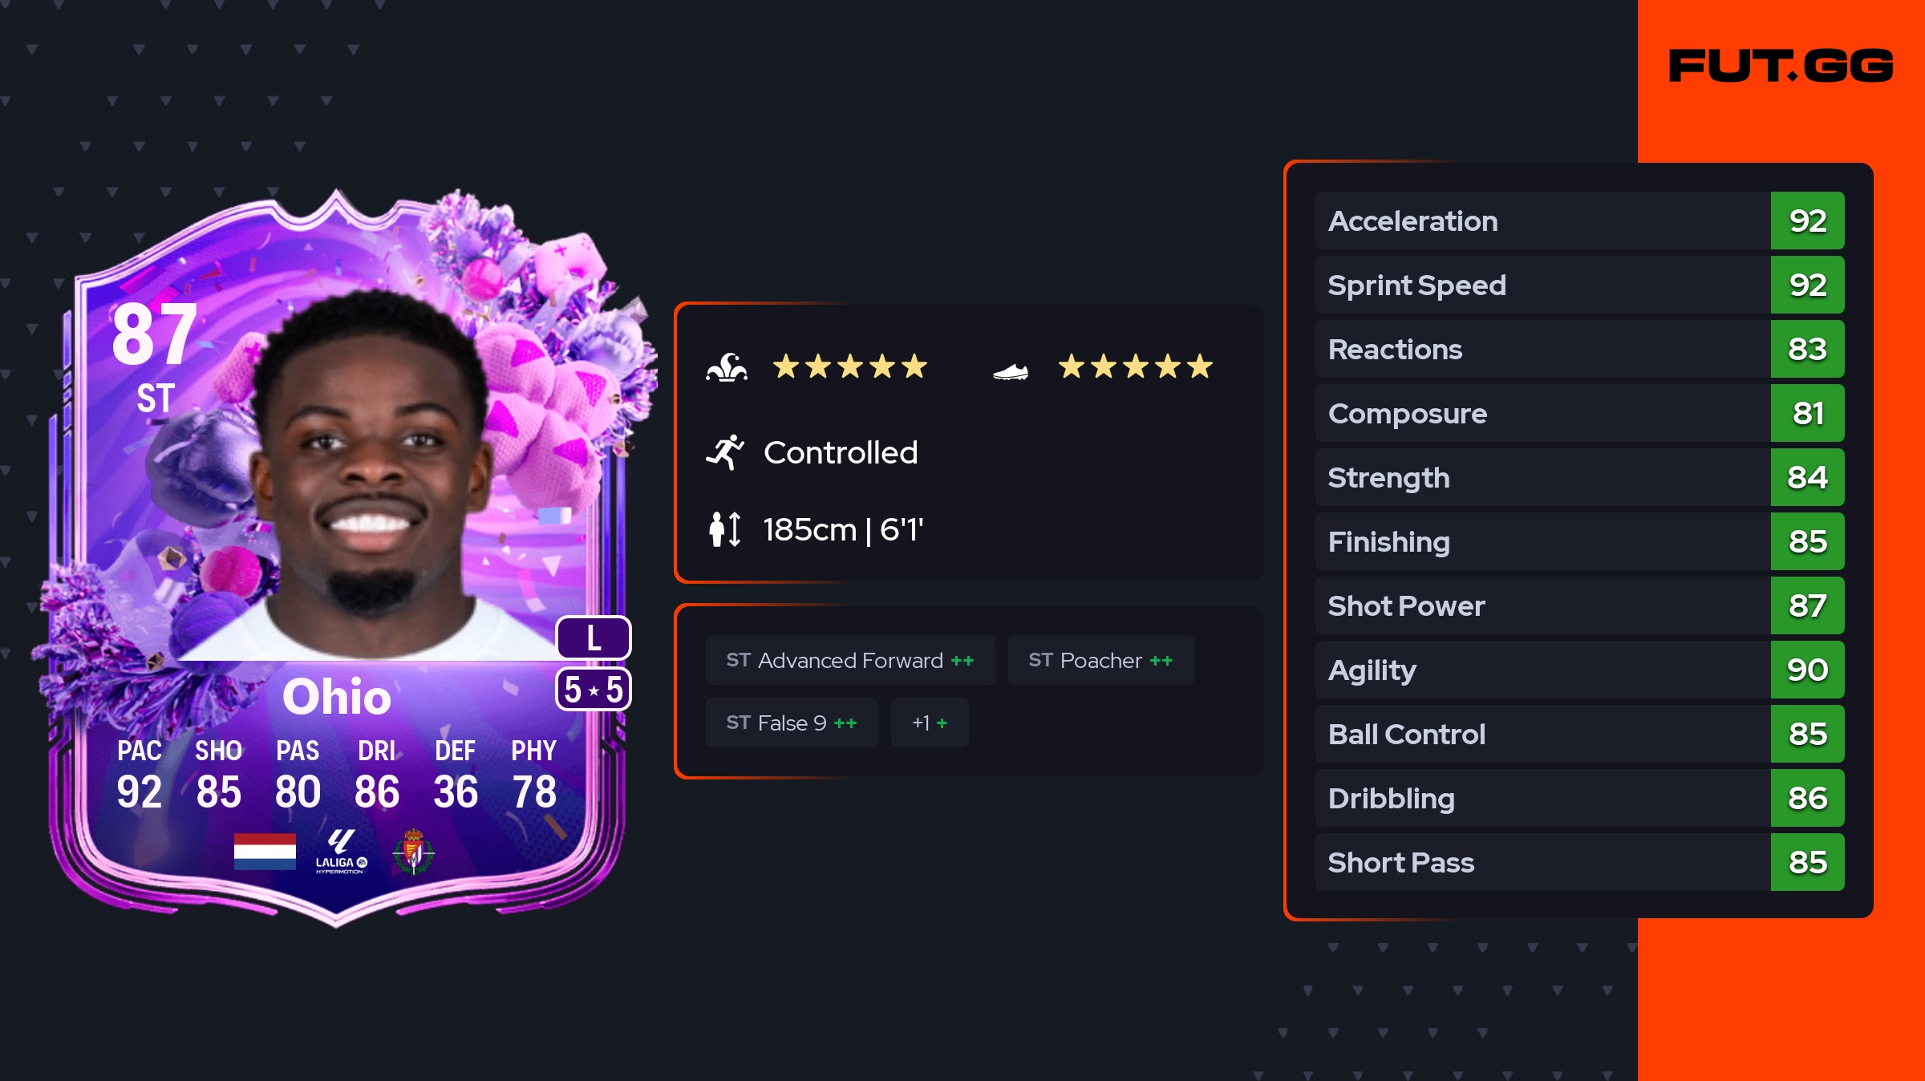Select the ST Advanced Forward role tag
This screenshot has height=1081, width=1925.
coord(850,660)
